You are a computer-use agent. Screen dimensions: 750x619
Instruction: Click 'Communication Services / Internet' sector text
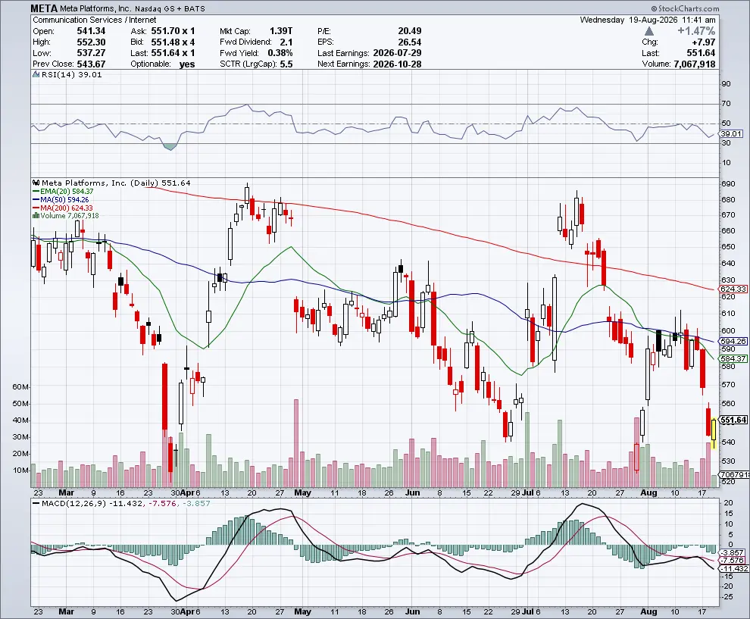[x=94, y=20]
